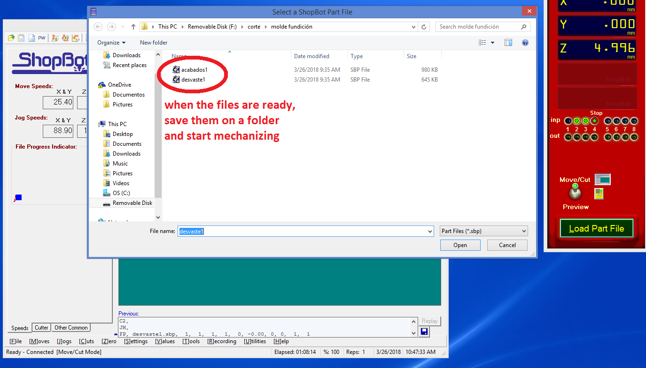Click the Load Part File button
The image size is (646, 368).
point(597,229)
